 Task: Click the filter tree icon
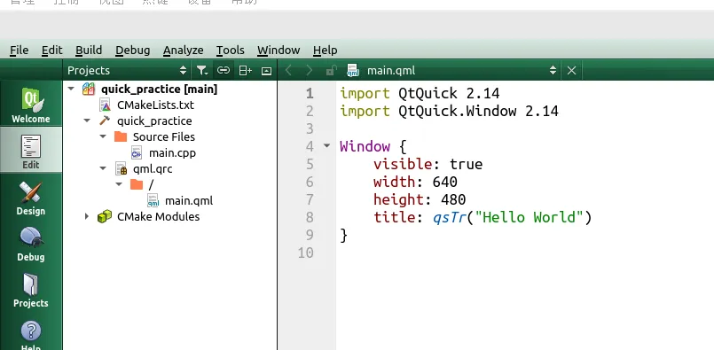coord(201,71)
